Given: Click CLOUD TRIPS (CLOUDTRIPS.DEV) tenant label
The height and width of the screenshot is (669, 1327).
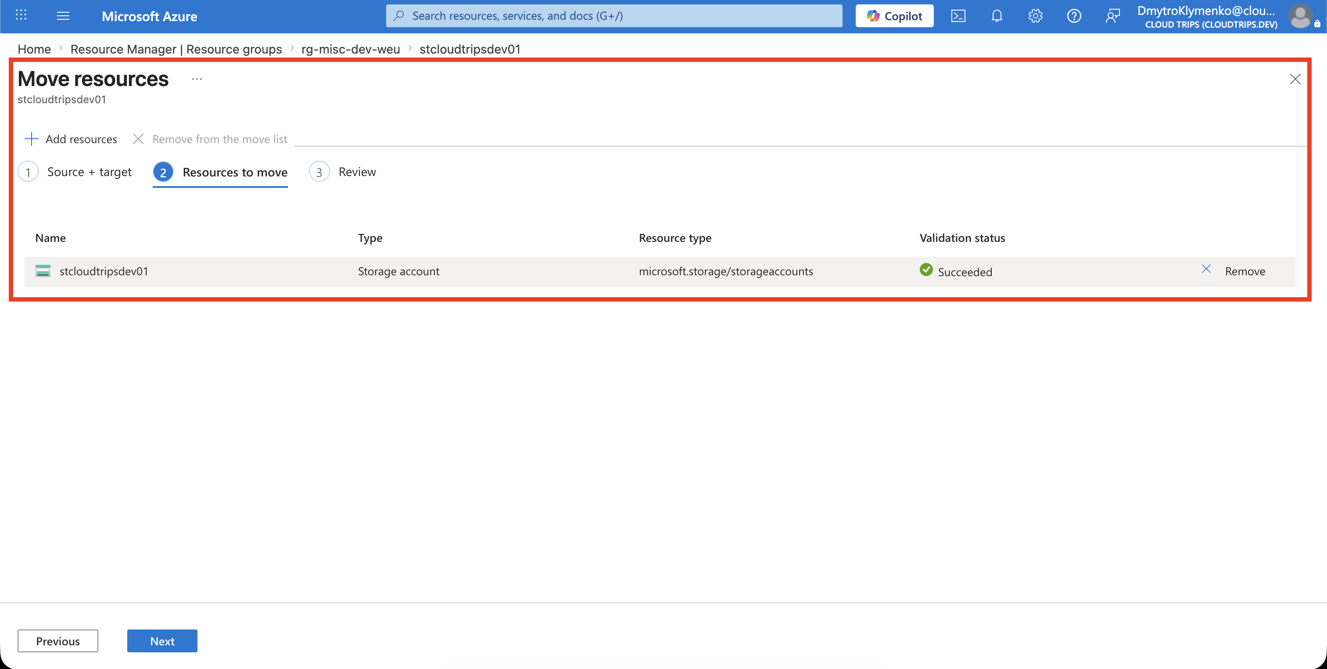Looking at the screenshot, I should click(x=1211, y=24).
